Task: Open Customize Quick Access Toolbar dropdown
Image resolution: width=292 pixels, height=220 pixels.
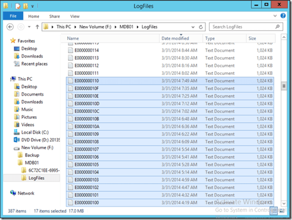Action: (x=33, y=7)
